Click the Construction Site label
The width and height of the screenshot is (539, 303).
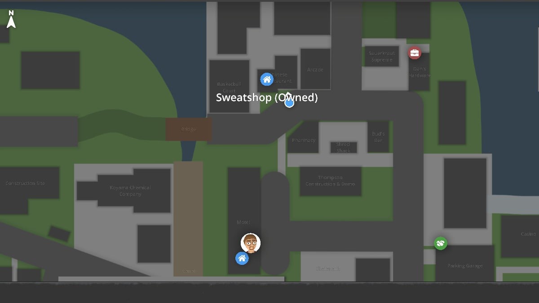(25, 183)
